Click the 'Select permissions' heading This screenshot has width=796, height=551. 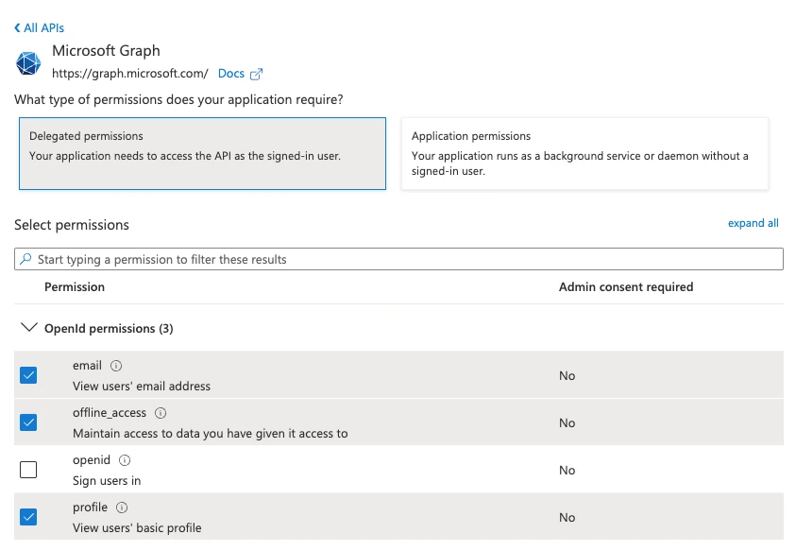(x=72, y=225)
